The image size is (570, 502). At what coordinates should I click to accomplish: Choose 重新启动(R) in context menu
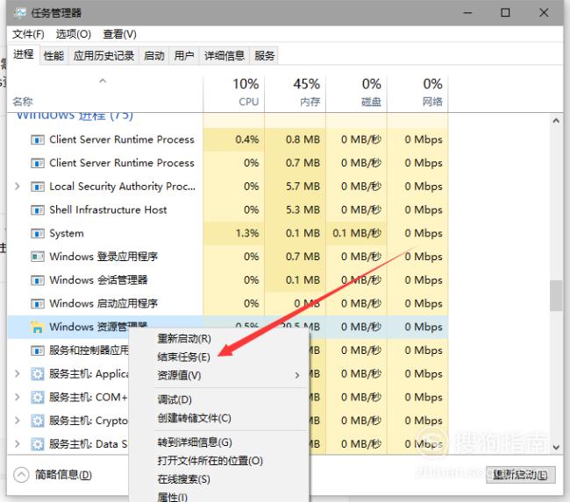(x=184, y=338)
